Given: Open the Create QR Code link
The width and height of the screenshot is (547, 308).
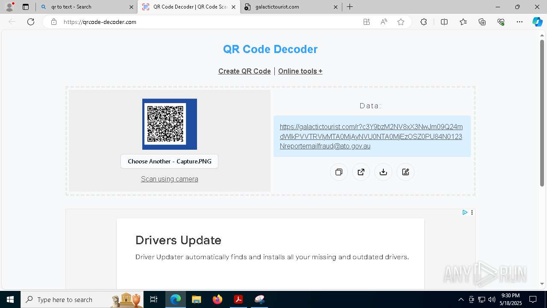Looking at the screenshot, I should point(244,71).
